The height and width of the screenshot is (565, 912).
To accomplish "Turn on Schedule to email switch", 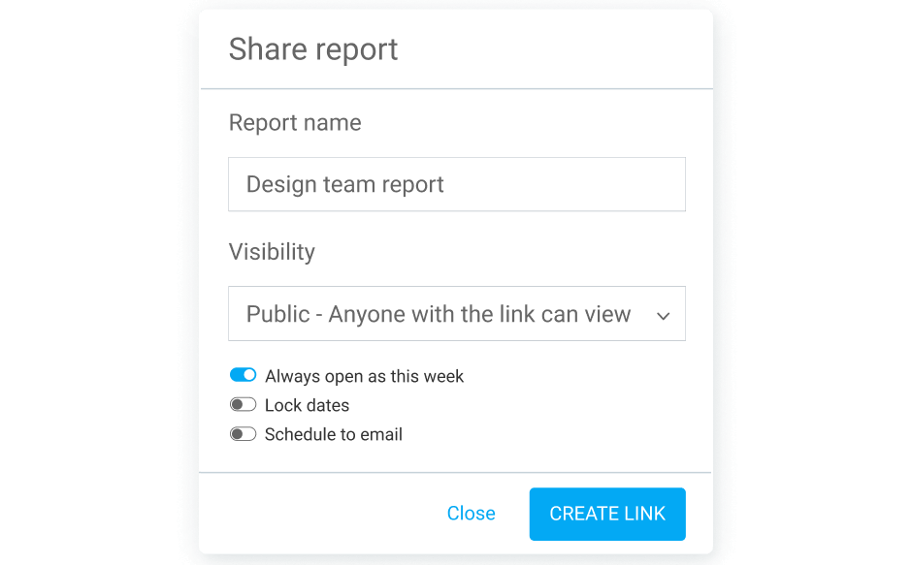I will (243, 434).
